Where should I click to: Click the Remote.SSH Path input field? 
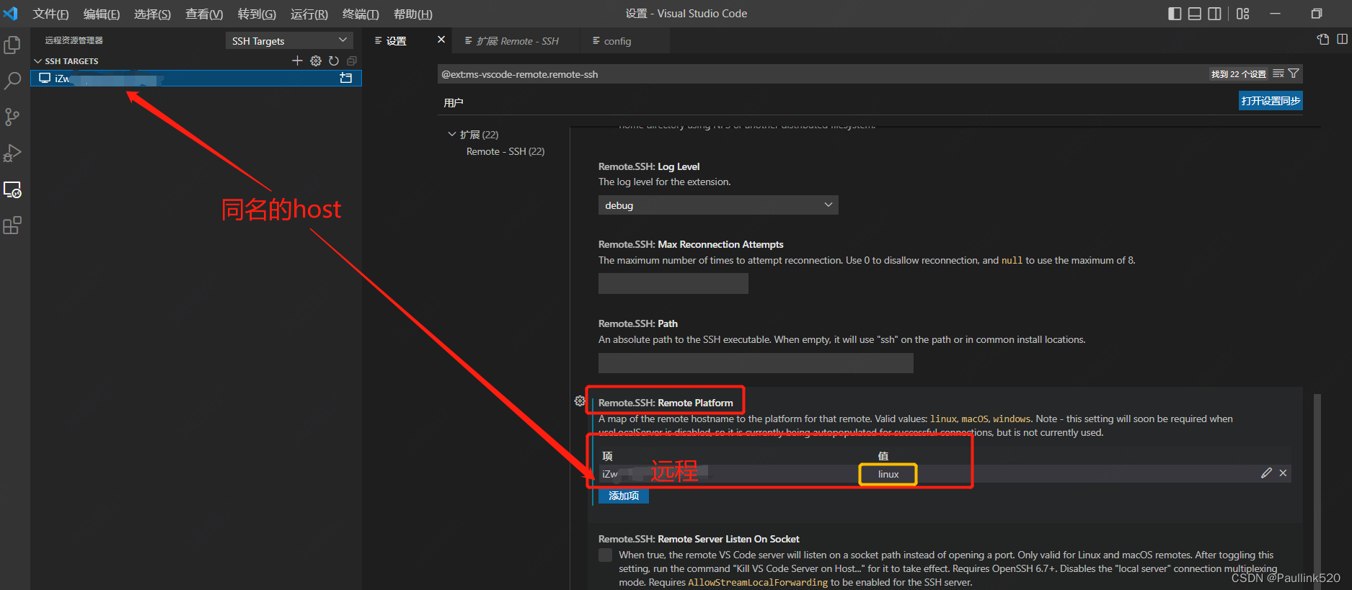tap(756, 362)
